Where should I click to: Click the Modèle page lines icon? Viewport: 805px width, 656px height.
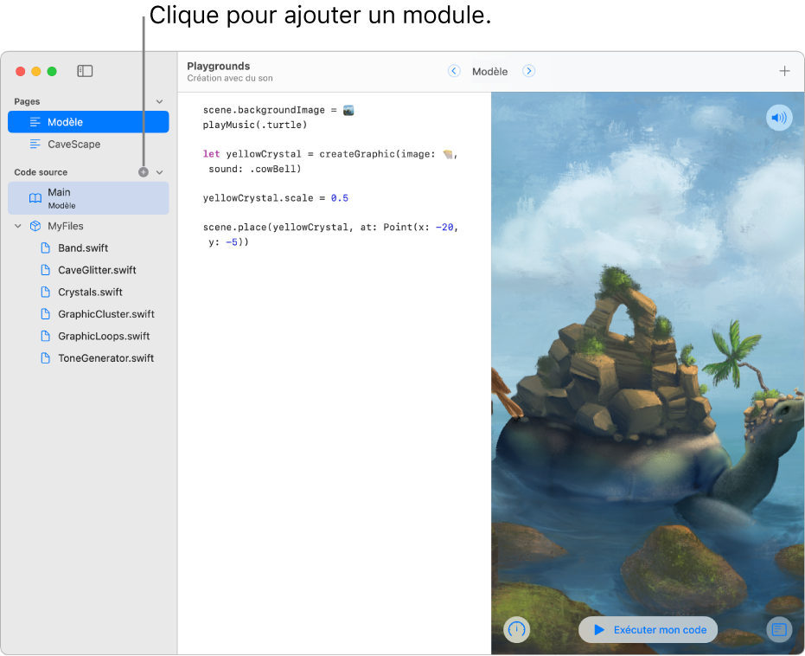[x=35, y=122]
